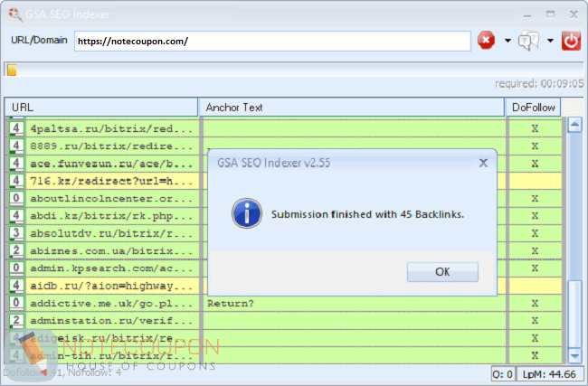Click the Q: 0 status bar entry
Screen dimensions: 588x386
502,374
